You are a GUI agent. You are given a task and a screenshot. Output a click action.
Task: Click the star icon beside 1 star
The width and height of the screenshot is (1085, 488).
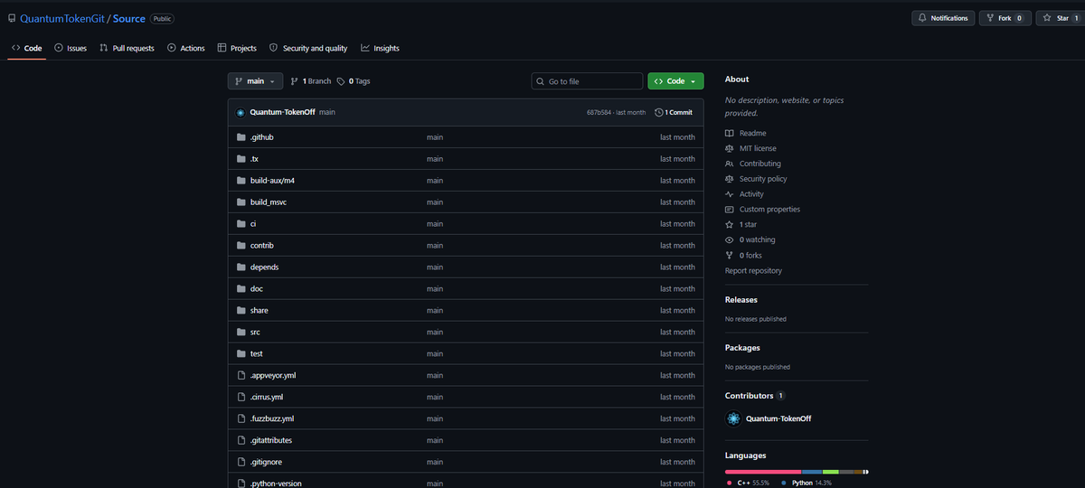tap(730, 225)
